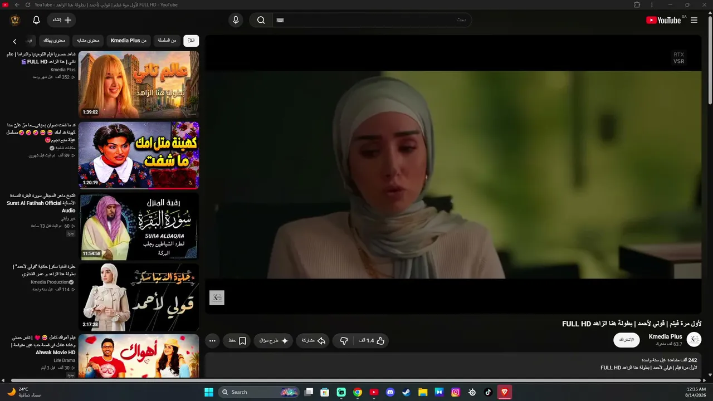Viewport: 713px width, 401px height.
Task: Launch Microsoft Store from the taskbar
Action: tap(325, 392)
